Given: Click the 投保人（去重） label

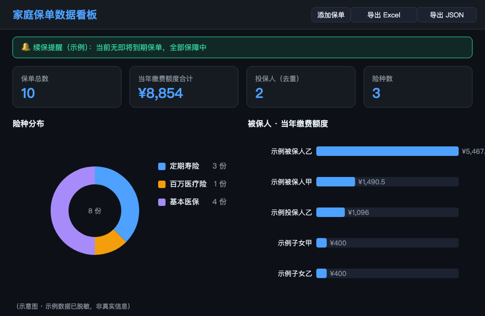Looking at the screenshot, I should coord(277,79).
